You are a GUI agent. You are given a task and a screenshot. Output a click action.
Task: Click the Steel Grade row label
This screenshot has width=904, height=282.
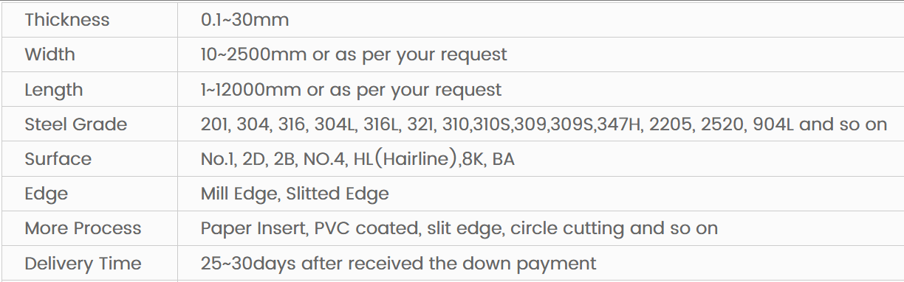click(75, 124)
